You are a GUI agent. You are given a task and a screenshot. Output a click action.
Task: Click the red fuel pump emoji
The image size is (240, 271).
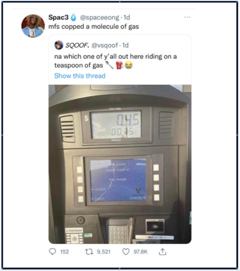(x=120, y=65)
